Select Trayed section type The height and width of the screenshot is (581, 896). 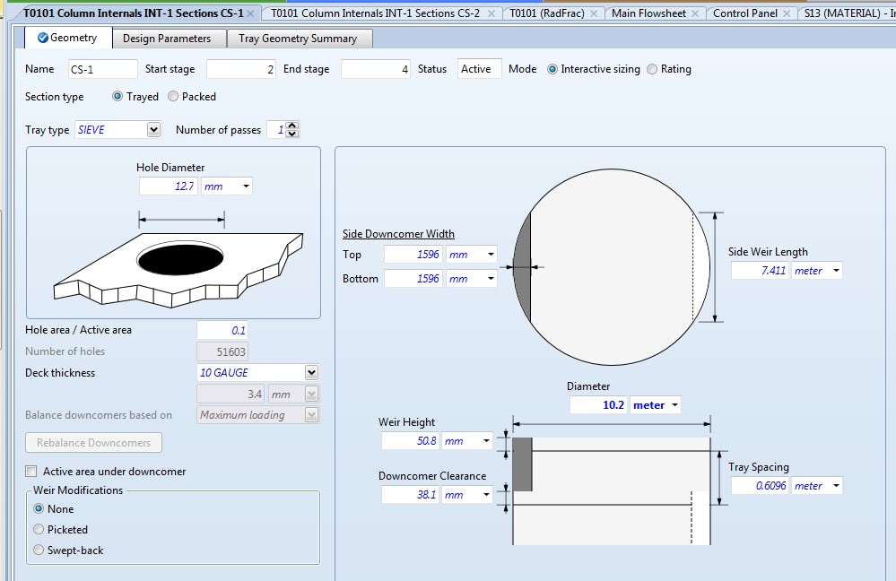tap(117, 97)
